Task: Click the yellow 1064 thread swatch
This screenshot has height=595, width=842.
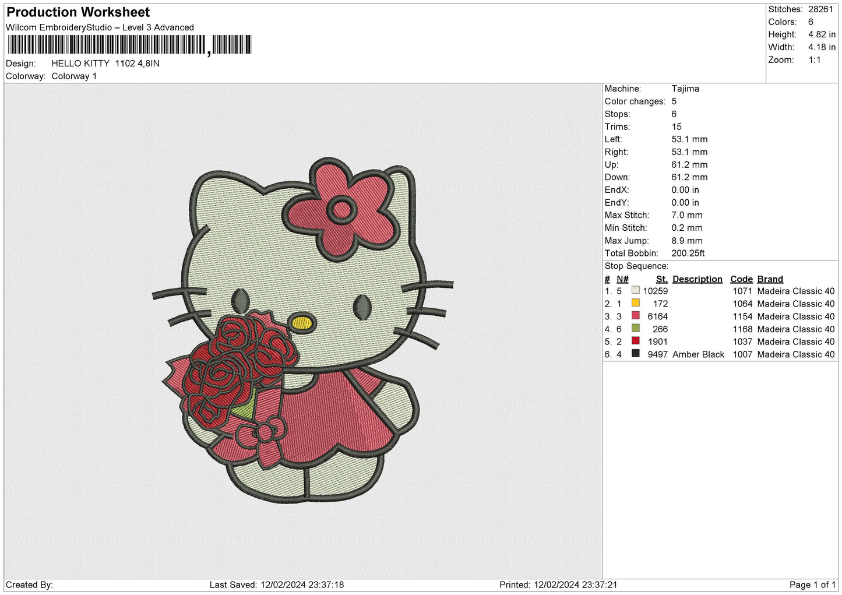Action: tap(635, 303)
